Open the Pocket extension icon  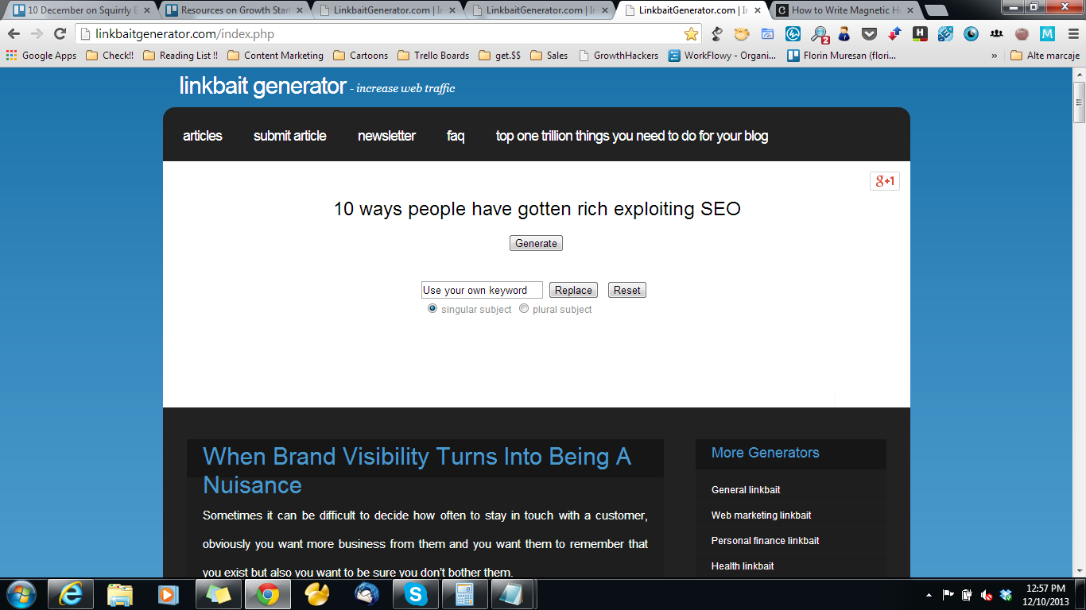tap(869, 33)
